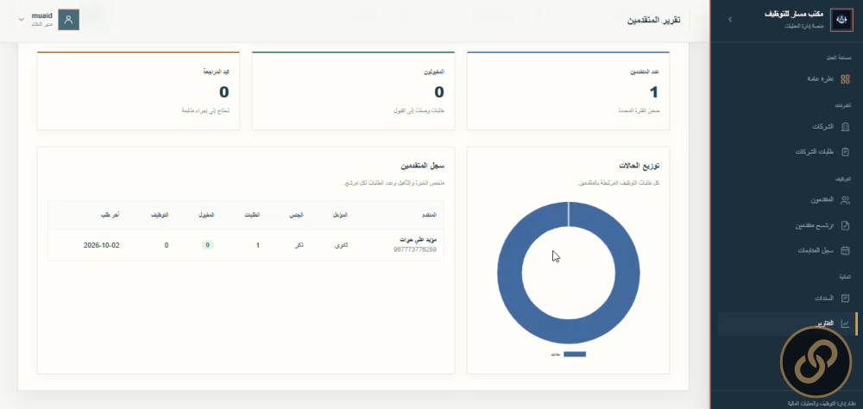This screenshot has height=409, width=863.
Task: Click the applicant name in the table row
Action: point(419,241)
